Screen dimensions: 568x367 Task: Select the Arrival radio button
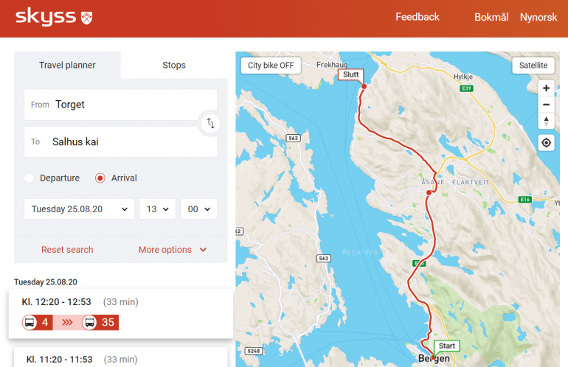pos(100,178)
